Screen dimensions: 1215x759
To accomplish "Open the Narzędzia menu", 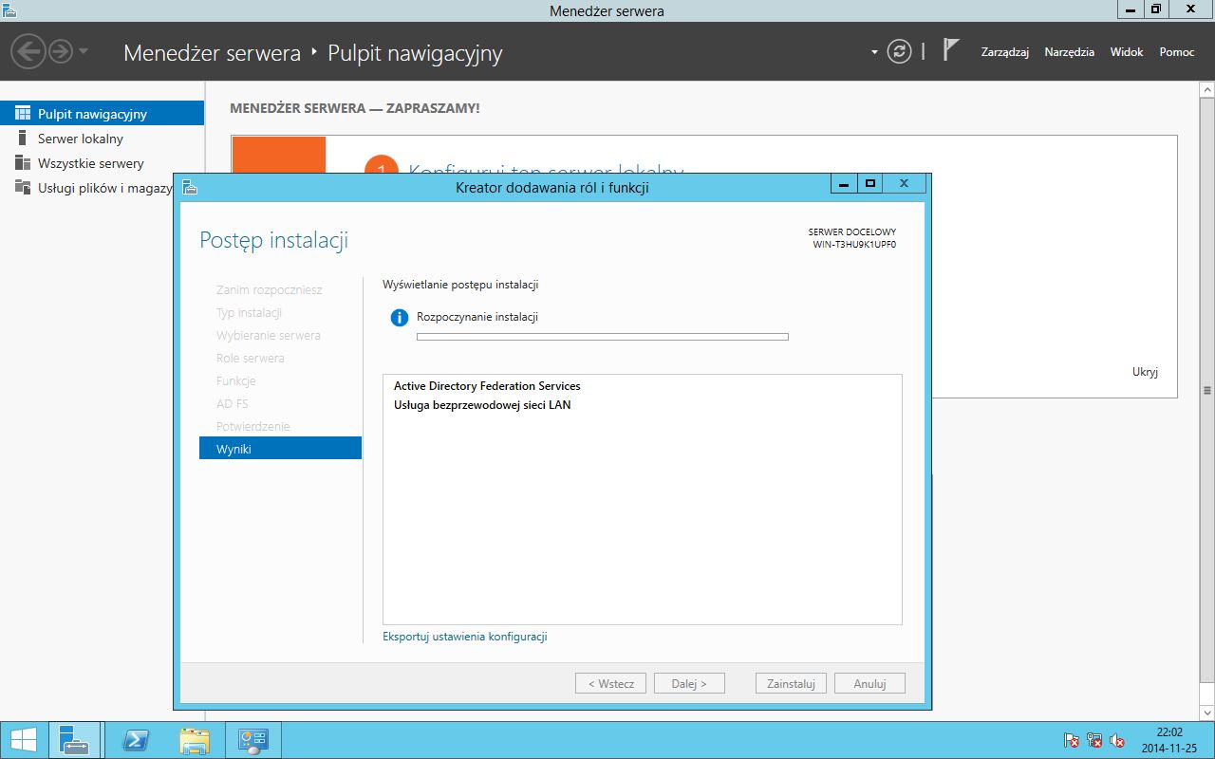I will (1070, 52).
